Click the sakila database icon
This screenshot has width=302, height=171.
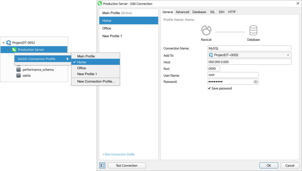pos(18,75)
